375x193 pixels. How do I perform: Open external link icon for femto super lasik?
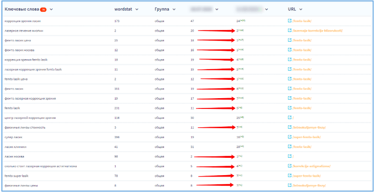tap(289, 176)
